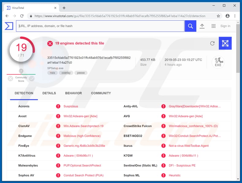Close the VirusTotal browser tab
This screenshot has height=183, width=242.
click(x=55, y=8)
